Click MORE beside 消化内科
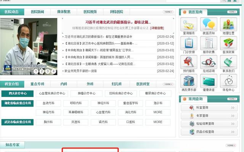 click(158, 112)
